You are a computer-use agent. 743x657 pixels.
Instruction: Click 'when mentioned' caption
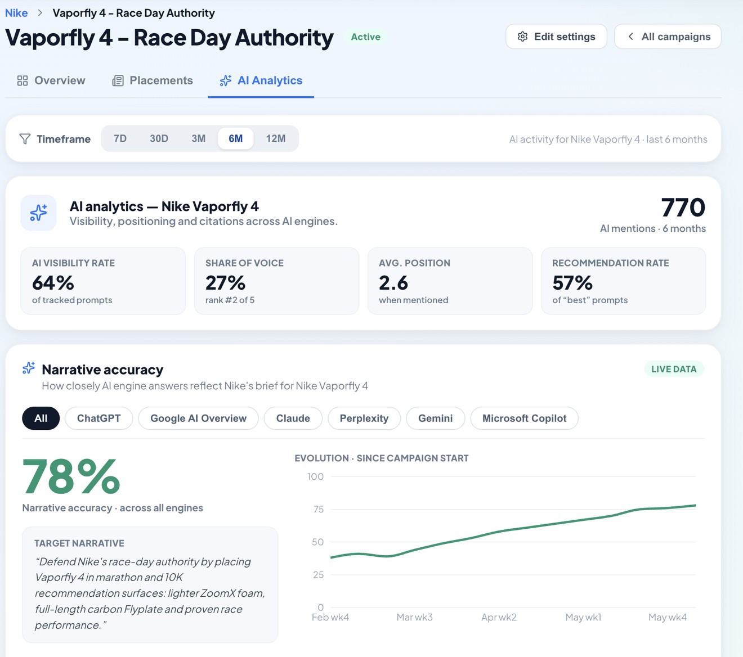[414, 300]
